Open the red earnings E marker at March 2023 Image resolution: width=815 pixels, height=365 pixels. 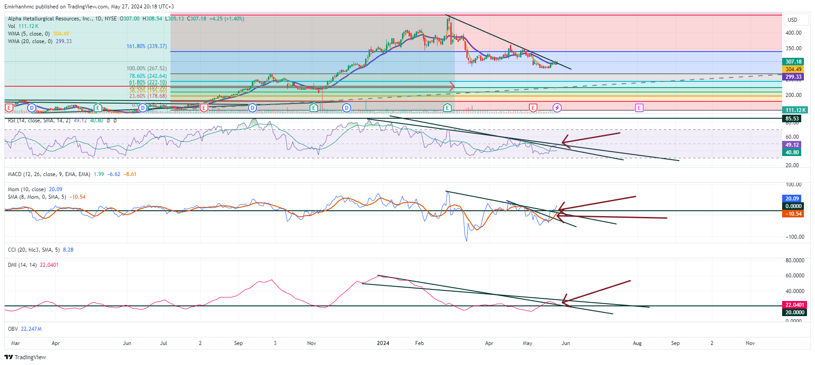pyautogui.click(x=9, y=108)
